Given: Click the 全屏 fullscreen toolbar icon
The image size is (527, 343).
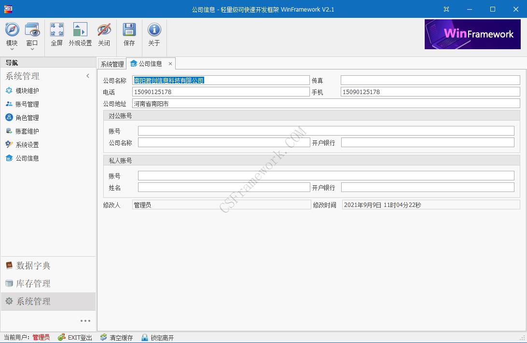Looking at the screenshot, I should [56, 34].
